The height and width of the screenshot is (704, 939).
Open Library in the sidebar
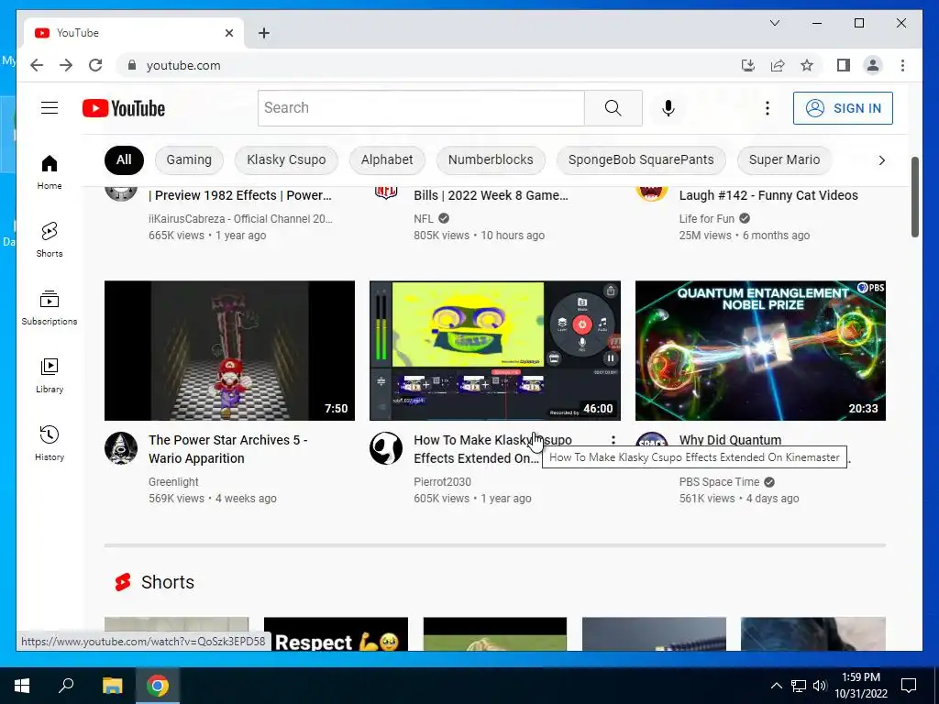[x=50, y=376]
